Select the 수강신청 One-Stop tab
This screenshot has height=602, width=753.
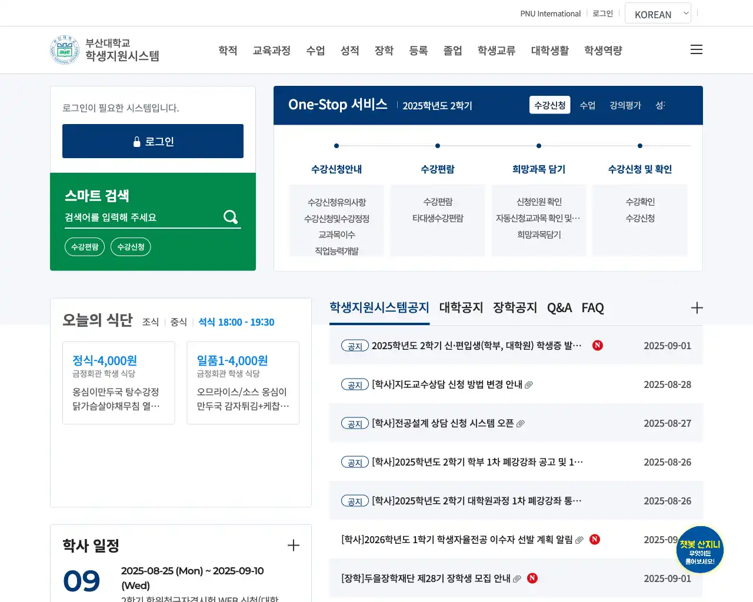pyautogui.click(x=550, y=105)
